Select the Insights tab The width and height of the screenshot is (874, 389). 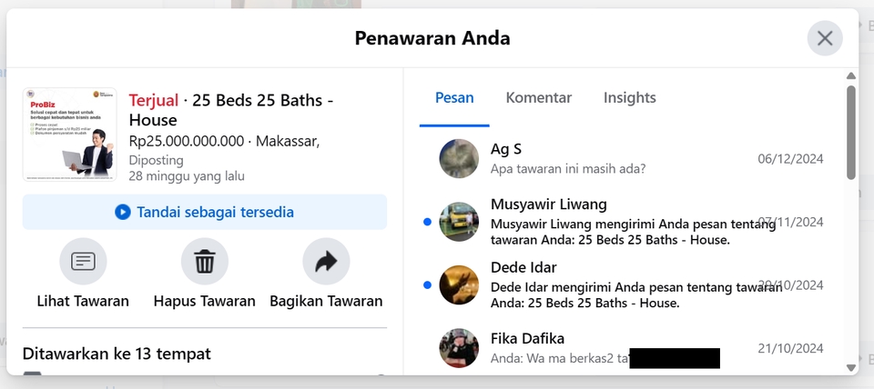coord(629,97)
